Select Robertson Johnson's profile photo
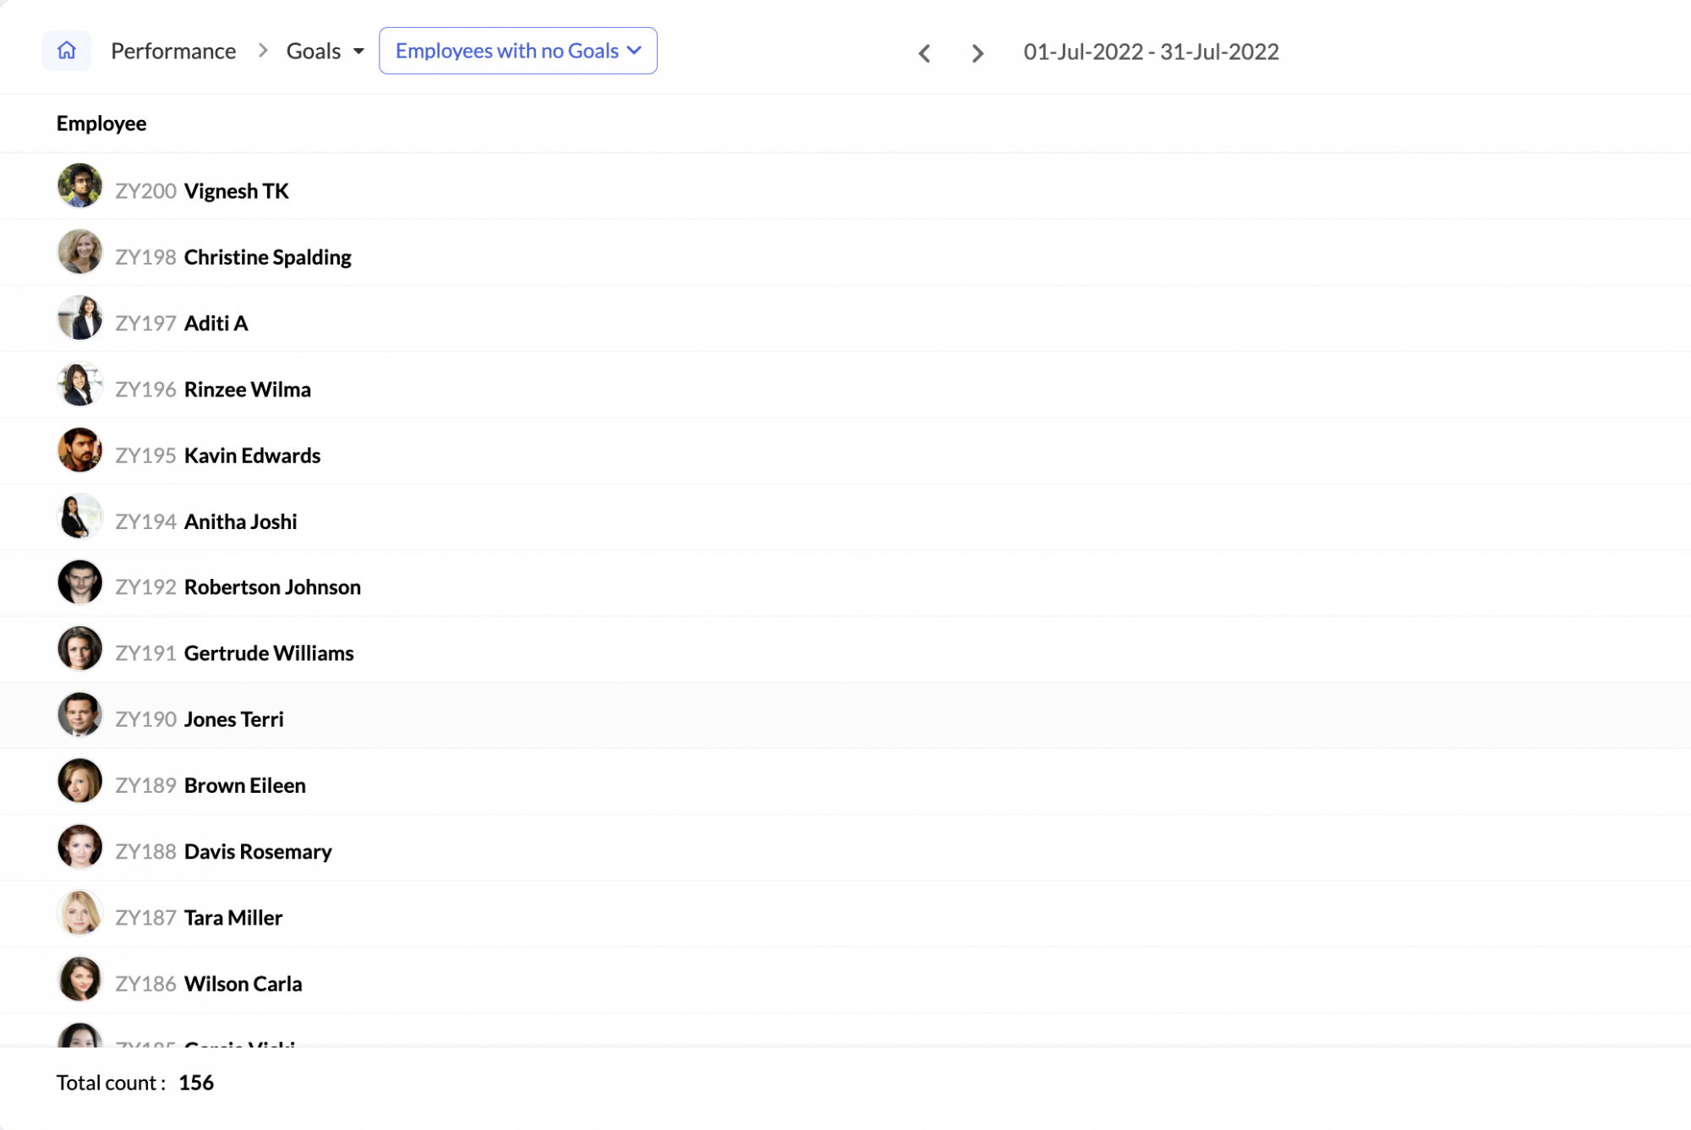 79,582
